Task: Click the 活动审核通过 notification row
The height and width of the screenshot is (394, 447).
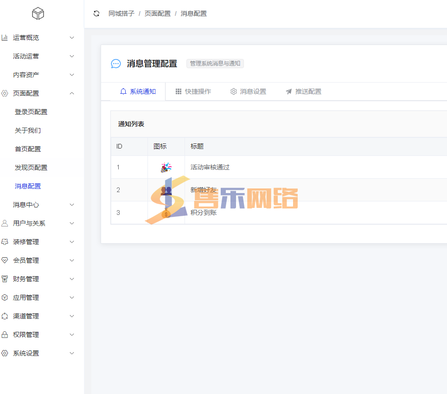Action: [x=210, y=167]
